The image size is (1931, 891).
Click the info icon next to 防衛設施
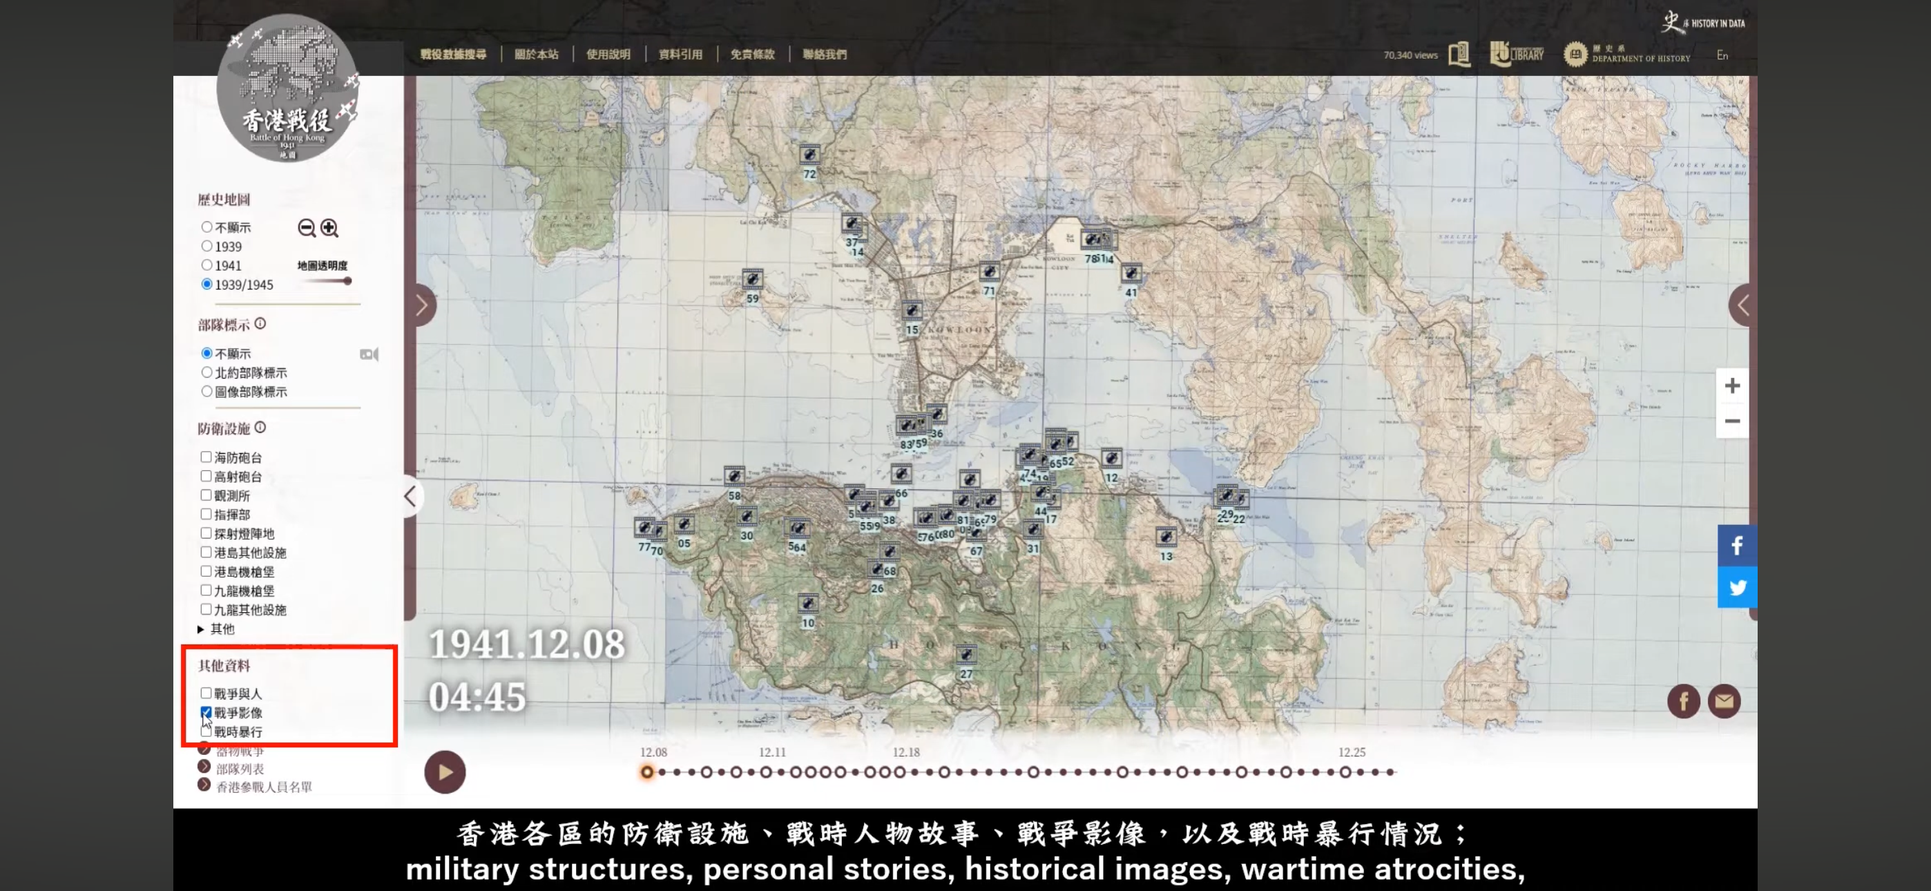click(x=260, y=428)
